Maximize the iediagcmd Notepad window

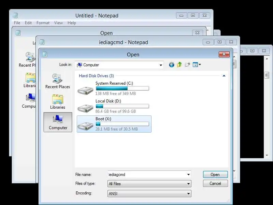[x=219, y=42]
